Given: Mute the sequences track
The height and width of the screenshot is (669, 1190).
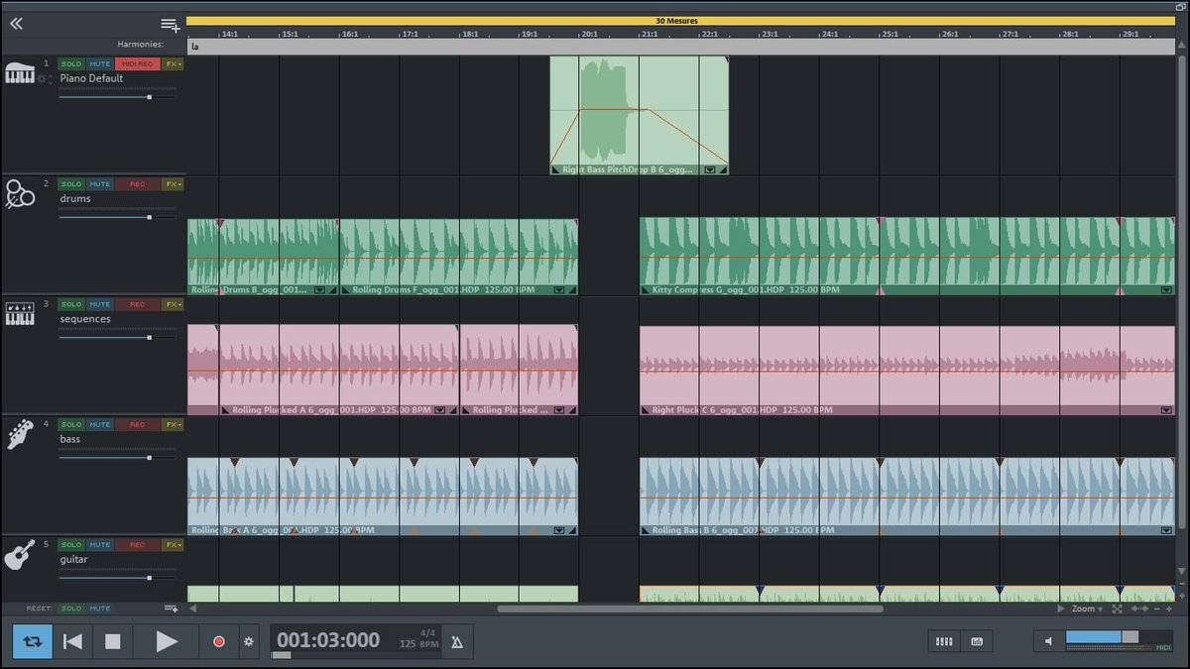Looking at the screenshot, I should [x=99, y=304].
